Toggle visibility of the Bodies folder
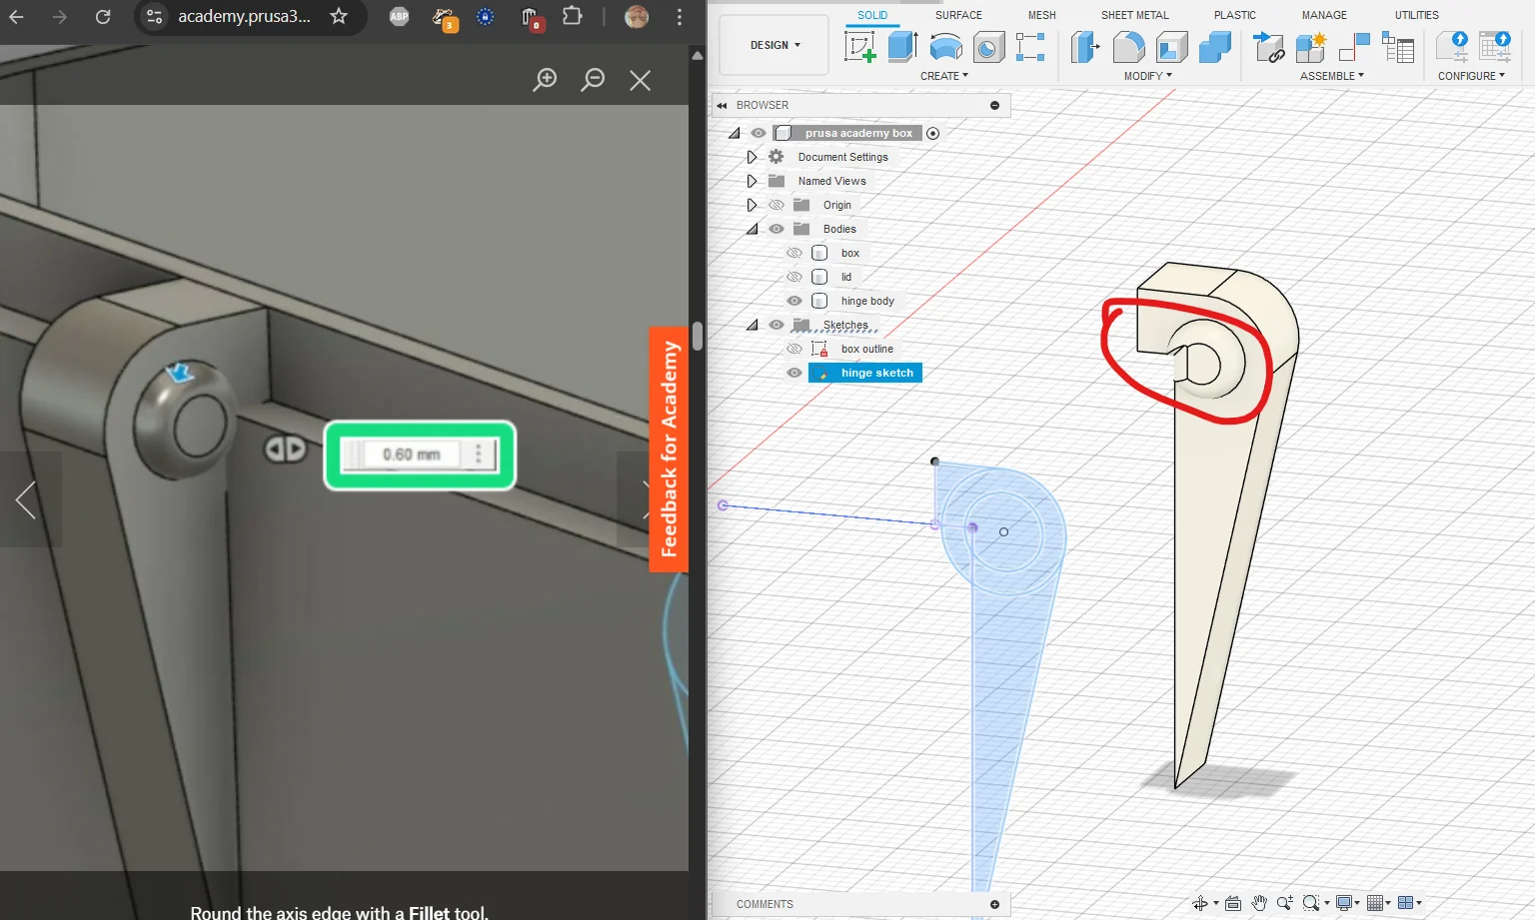1535x920 pixels. tap(776, 229)
